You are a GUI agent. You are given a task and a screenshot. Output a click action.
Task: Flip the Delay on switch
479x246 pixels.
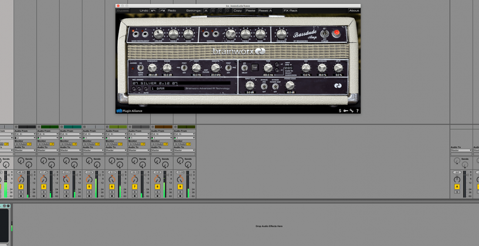[x=244, y=68]
